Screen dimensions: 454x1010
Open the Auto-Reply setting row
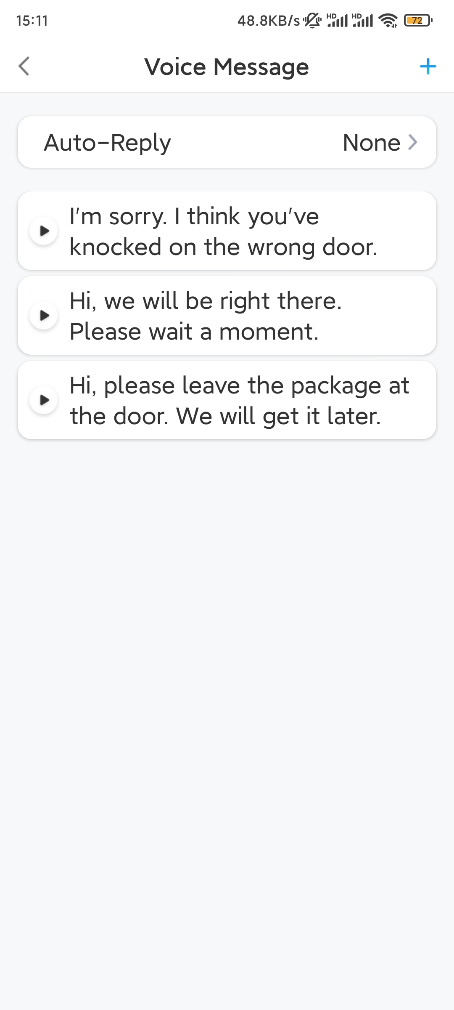click(227, 142)
